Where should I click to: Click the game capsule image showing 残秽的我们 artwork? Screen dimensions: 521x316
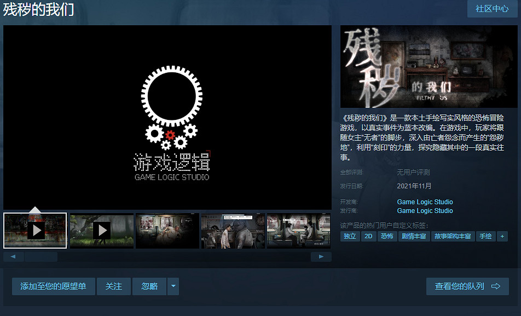(429, 66)
